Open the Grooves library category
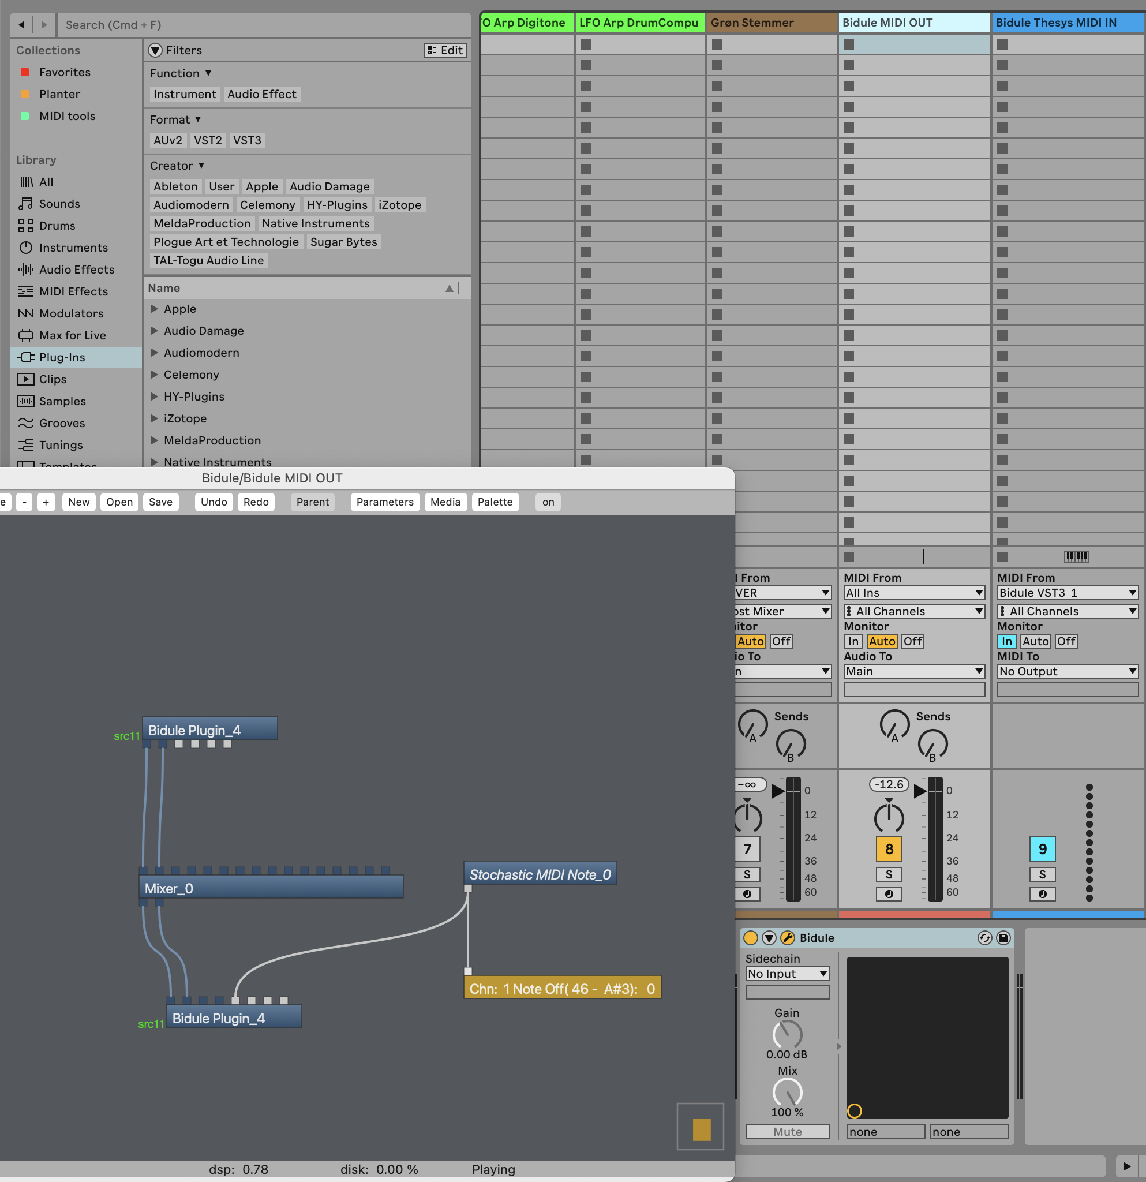 tap(62, 422)
